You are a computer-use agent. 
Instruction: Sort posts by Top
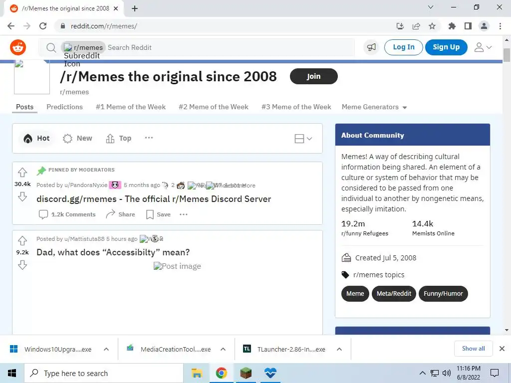tap(119, 139)
